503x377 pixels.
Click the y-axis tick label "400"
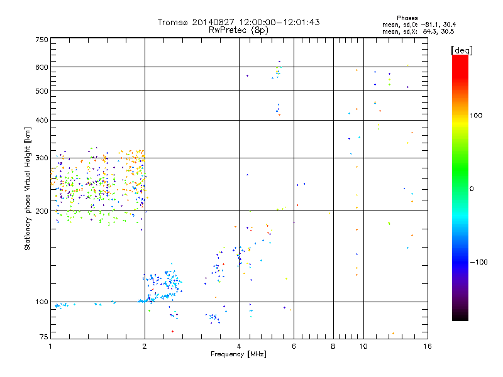[41, 120]
